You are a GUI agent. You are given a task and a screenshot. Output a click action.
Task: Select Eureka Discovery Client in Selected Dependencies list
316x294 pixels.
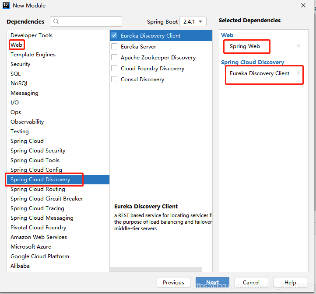pos(260,73)
